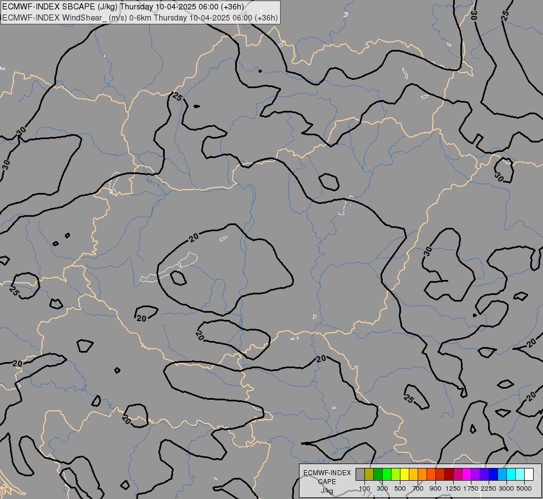Select the brick red swatch right of 900
This screenshot has height=499, width=543.
tap(440, 475)
